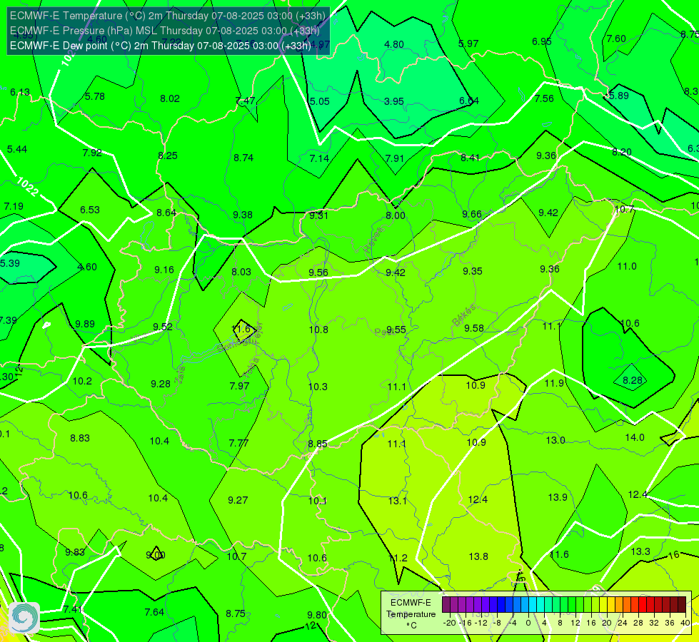The width and height of the screenshot is (699, 642).
Task: Click the map value 10.8
Action: pyautogui.click(x=318, y=330)
